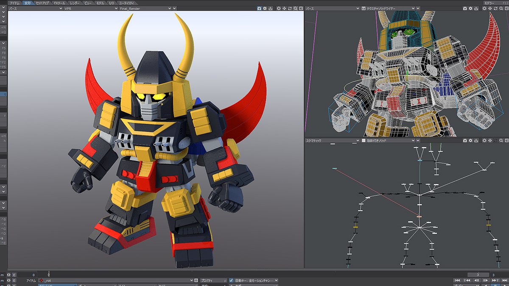Click the save-preset icon in the main render viewport header
The height and width of the screenshot is (286, 509).
point(270,8)
